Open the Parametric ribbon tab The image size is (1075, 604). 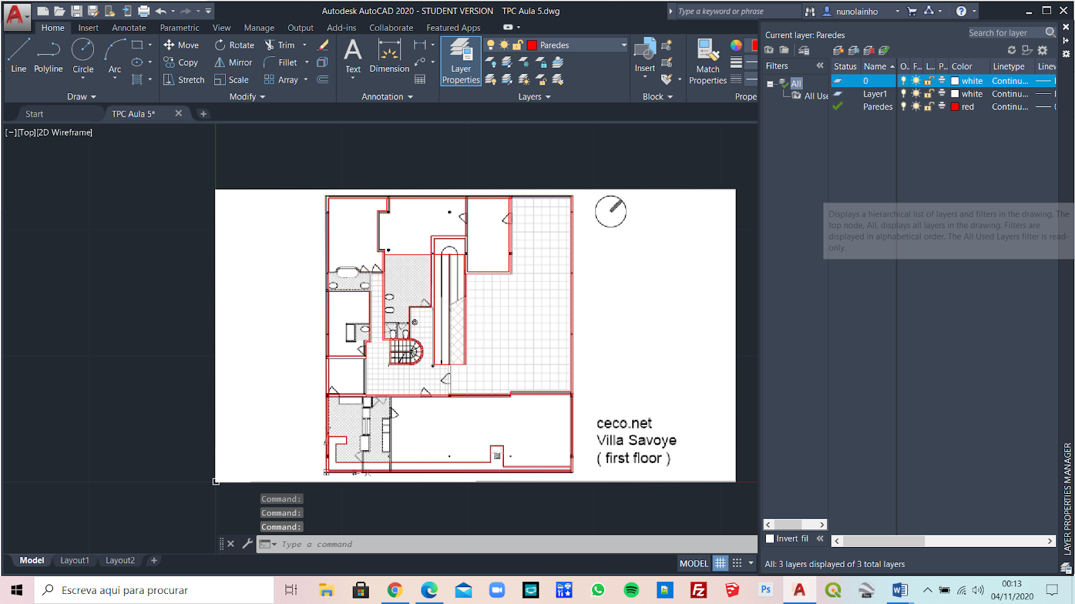179,28
